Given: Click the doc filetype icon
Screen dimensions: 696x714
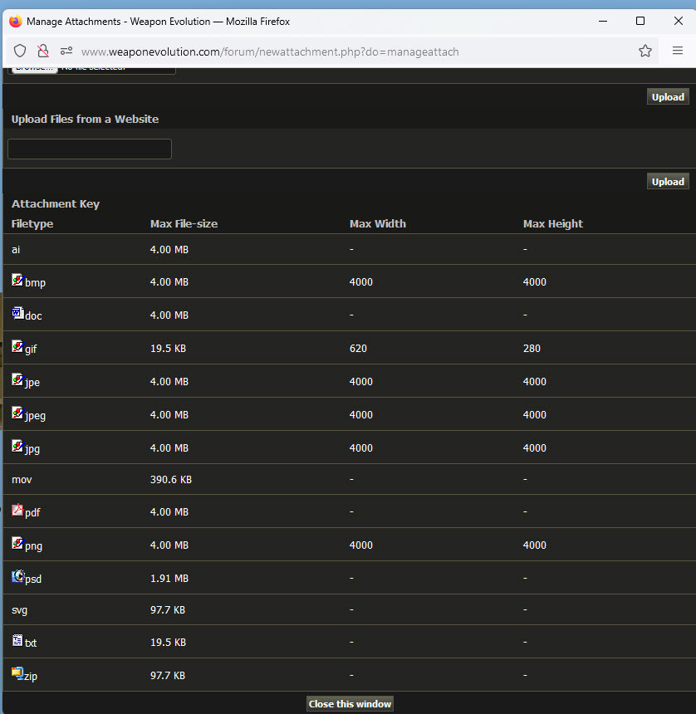Looking at the screenshot, I should [17, 313].
